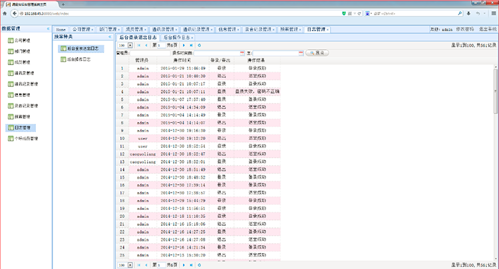The height and width of the screenshot is (269, 499).
Task: Open calendar picker for start time
Action: tap(242, 53)
